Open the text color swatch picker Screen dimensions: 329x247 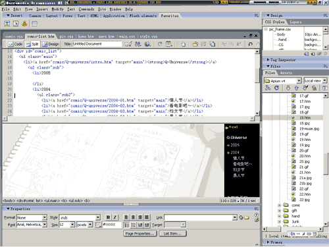point(98,225)
